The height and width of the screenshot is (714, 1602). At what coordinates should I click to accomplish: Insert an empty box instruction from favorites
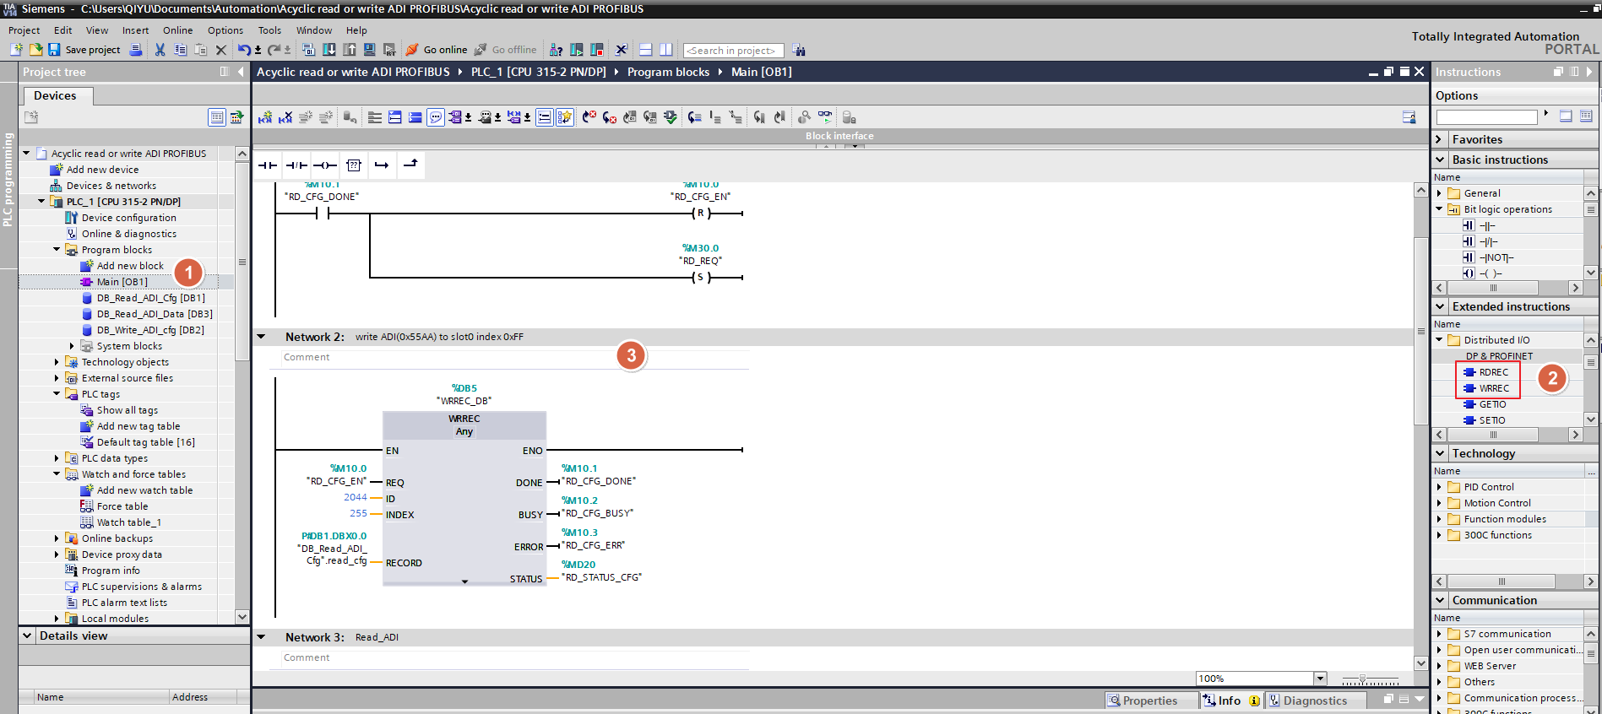tap(353, 165)
